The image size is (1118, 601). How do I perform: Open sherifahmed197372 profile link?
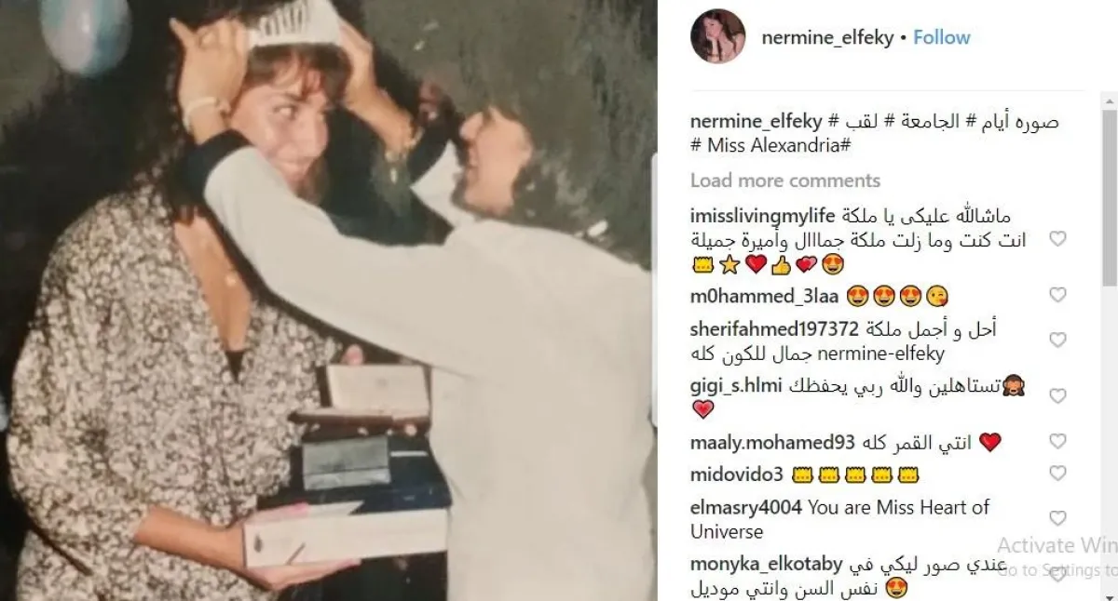pyautogui.click(x=775, y=329)
